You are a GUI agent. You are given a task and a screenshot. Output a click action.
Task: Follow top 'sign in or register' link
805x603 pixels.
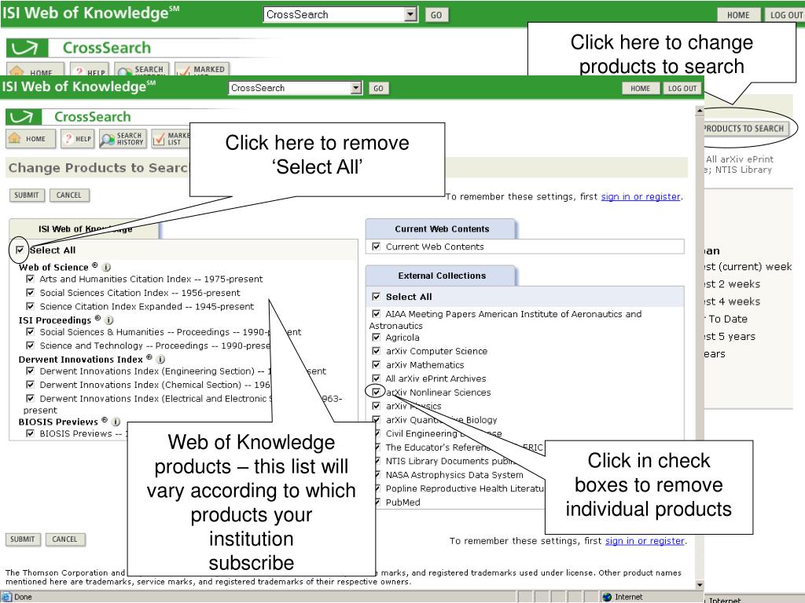click(641, 196)
